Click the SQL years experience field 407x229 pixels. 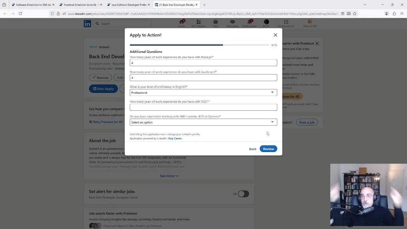(203, 108)
